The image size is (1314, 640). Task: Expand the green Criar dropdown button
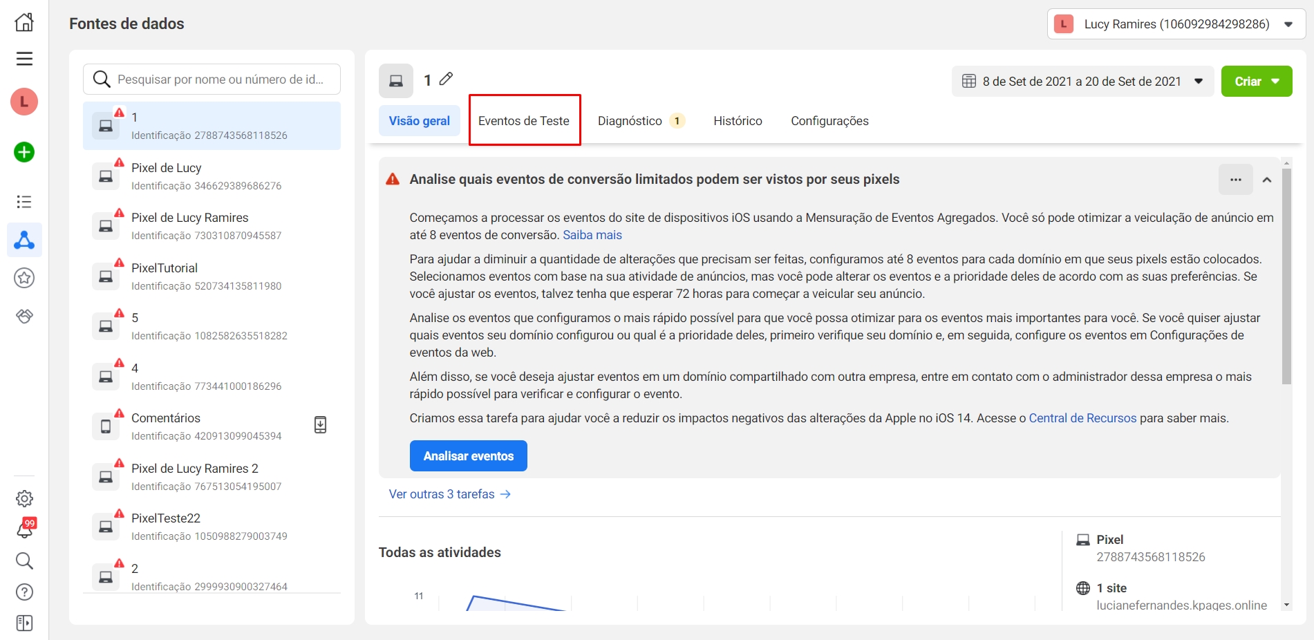pyautogui.click(x=1256, y=82)
